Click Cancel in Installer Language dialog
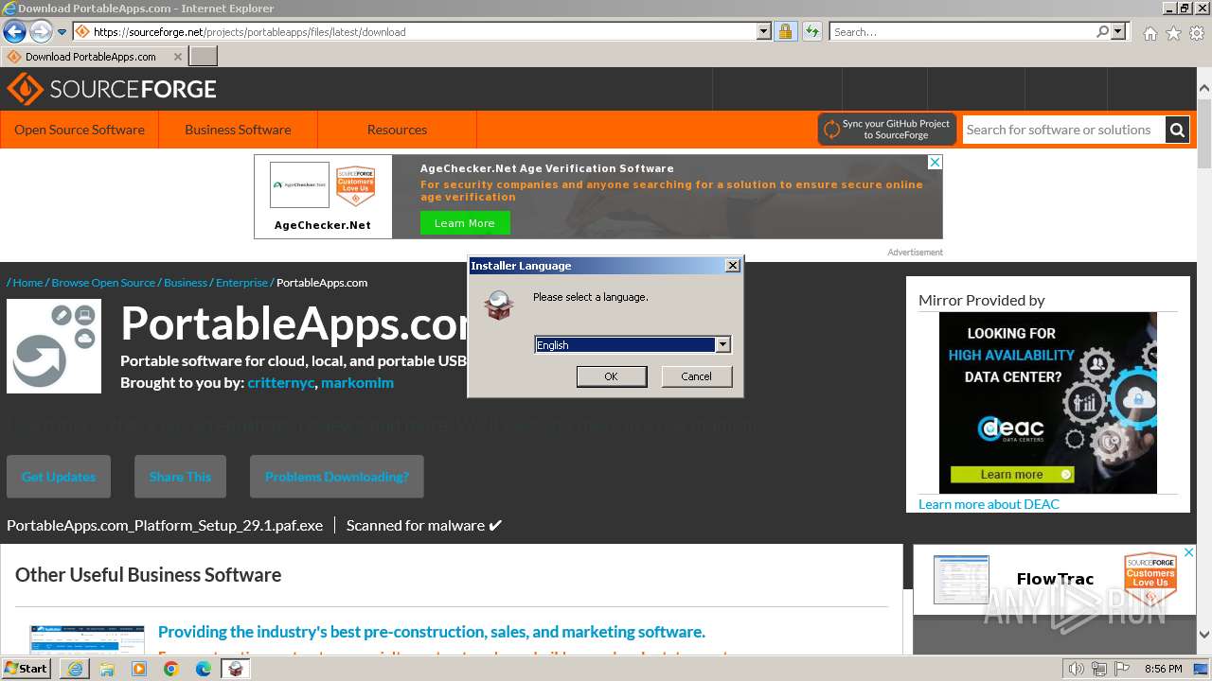This screenshot has height=681, width=1212. 696,376
